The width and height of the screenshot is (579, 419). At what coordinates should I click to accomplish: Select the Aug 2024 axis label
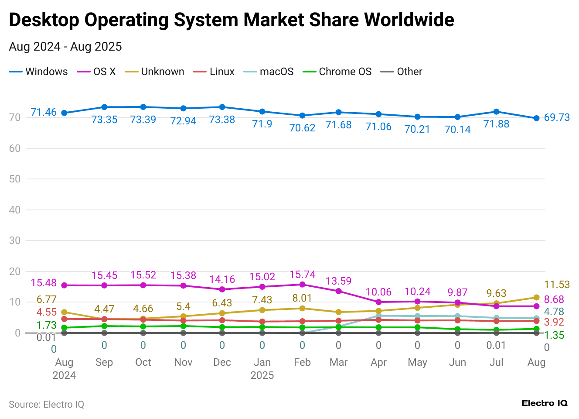(64, 368)
